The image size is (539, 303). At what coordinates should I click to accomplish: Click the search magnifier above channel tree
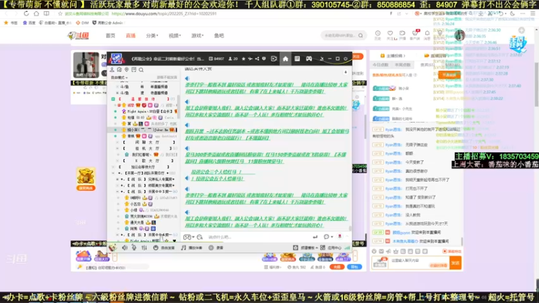click(x=141, y=70)
